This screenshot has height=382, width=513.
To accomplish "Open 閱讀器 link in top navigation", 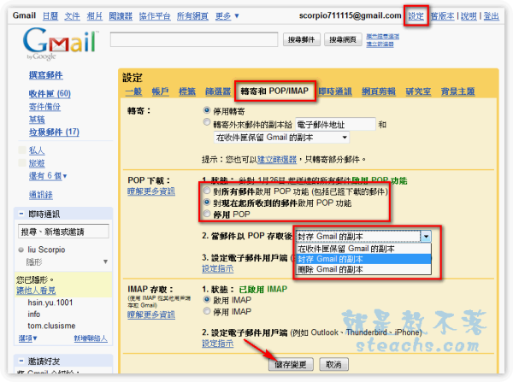I will (121, 15).
